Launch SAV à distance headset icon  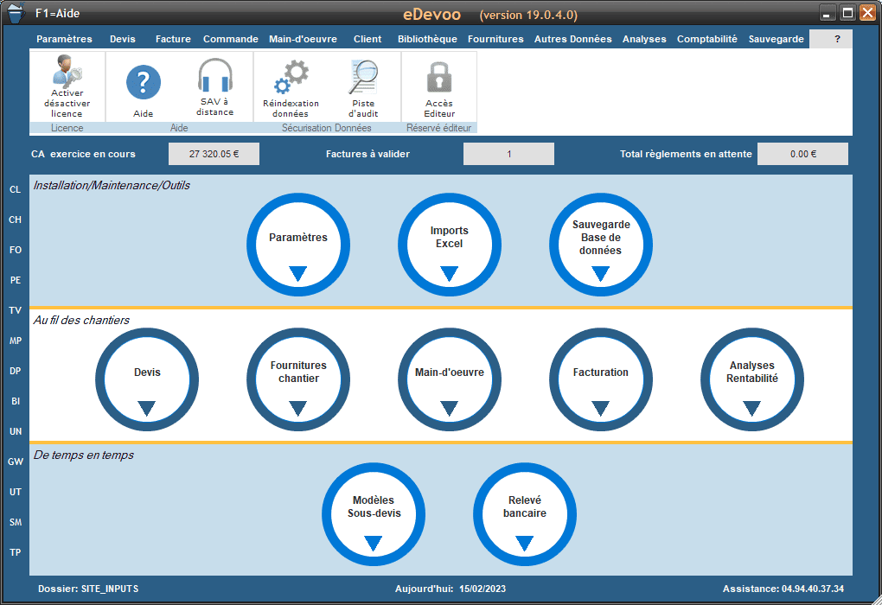pos(214,75)
